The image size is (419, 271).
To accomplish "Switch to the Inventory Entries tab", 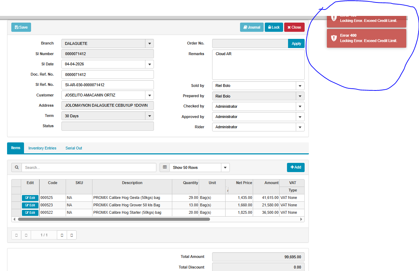I will (42, 148).
